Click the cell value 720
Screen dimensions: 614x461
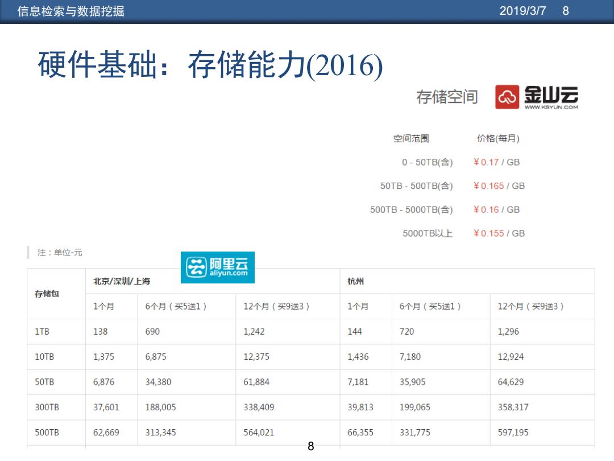(406, 332)
